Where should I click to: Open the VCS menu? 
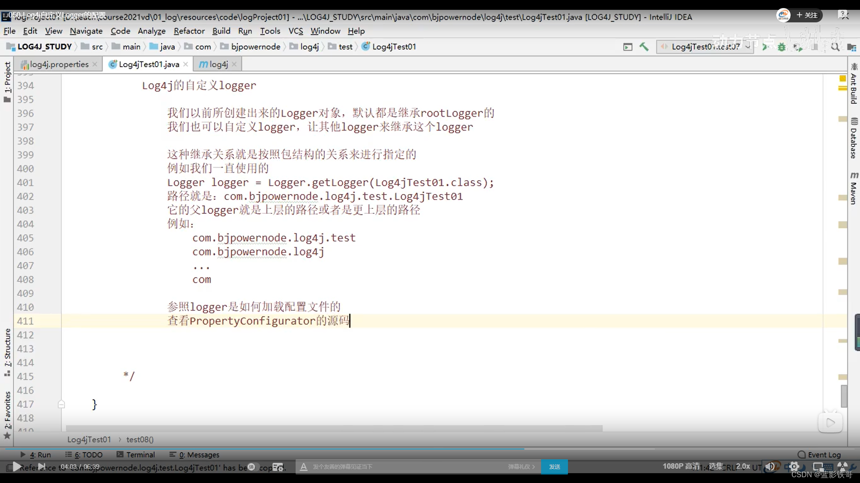296,31
